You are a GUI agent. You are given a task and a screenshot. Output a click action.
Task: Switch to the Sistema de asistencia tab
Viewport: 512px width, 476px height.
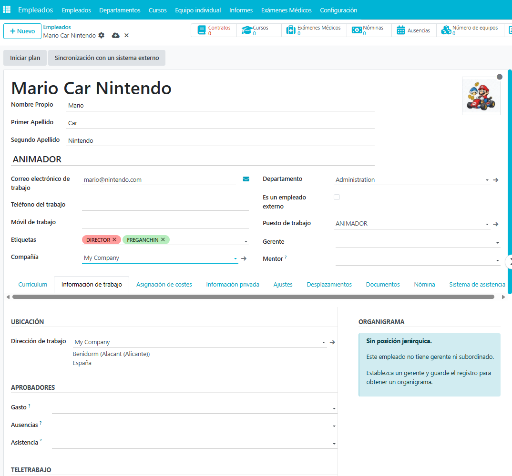point(477,284)
